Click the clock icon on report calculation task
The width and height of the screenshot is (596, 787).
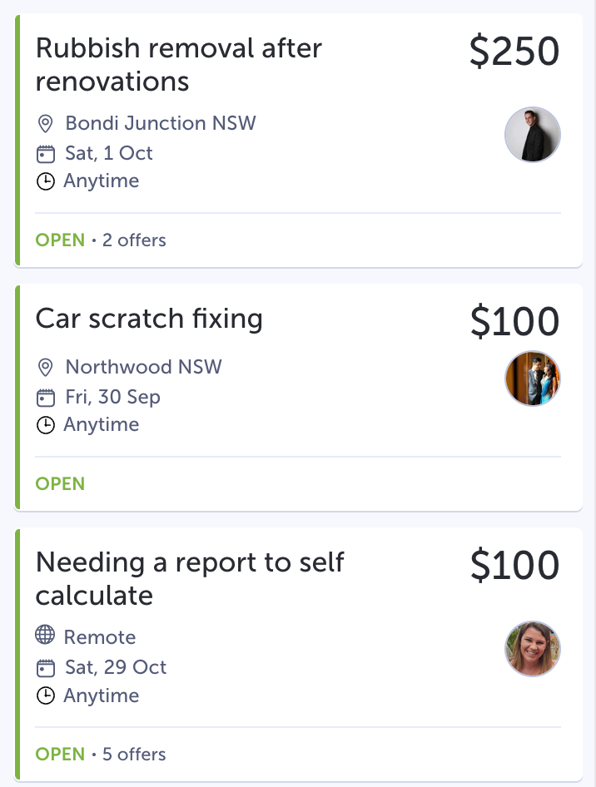(47, 695)
